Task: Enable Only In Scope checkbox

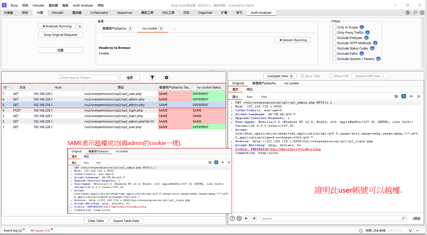Action: click(334, 27)
